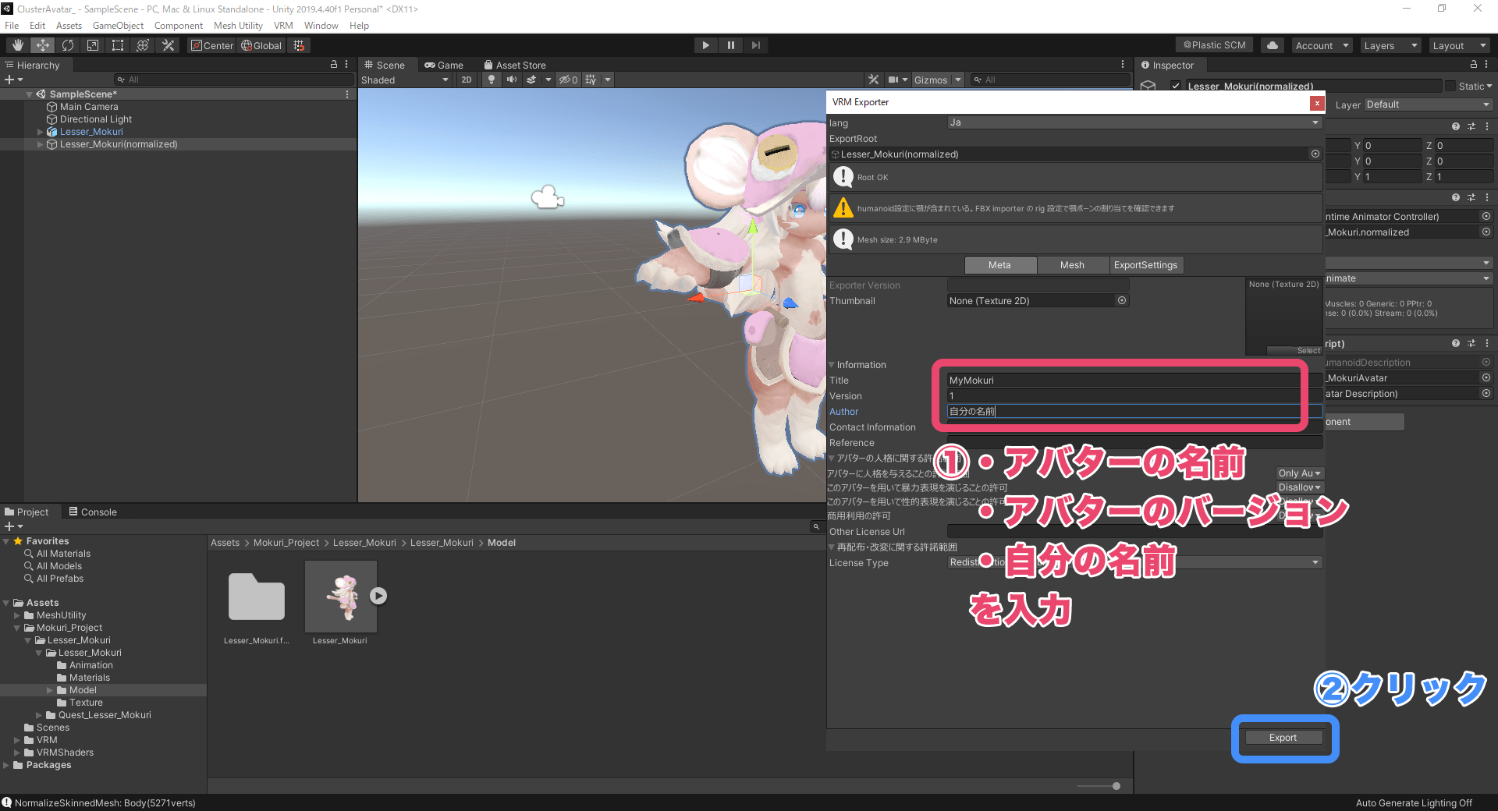Switch tool handle position to Center
This screenshot has width=1498, height=811.
(211, 45)
